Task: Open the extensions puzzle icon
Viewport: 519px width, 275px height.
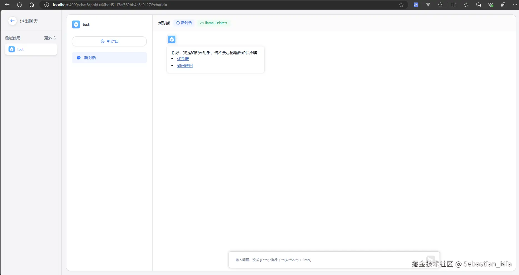Action: coord(440,5)
